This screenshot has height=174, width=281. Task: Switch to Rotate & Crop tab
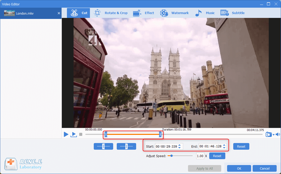coord(111,13)
